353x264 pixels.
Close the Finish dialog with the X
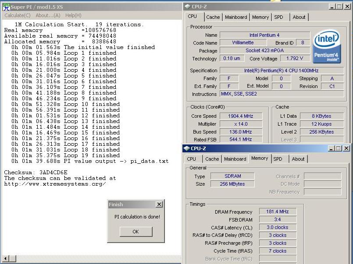pos(159,204)
